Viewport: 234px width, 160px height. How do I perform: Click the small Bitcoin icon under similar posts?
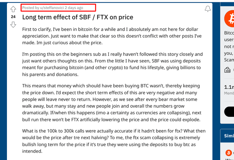click(x=229, y=153)
